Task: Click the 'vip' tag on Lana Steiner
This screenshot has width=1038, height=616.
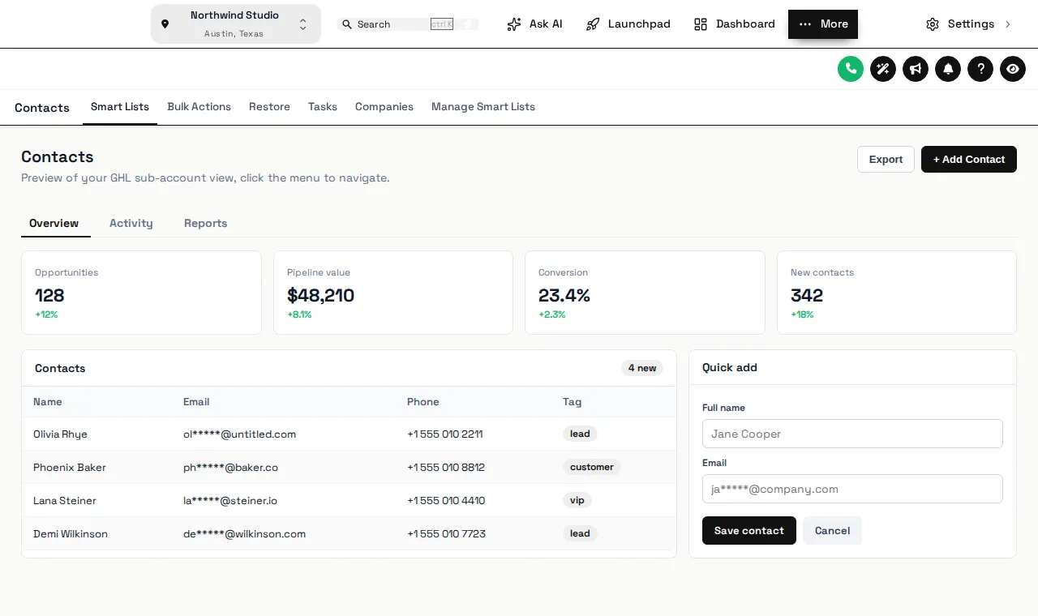Action: point(577,500)
